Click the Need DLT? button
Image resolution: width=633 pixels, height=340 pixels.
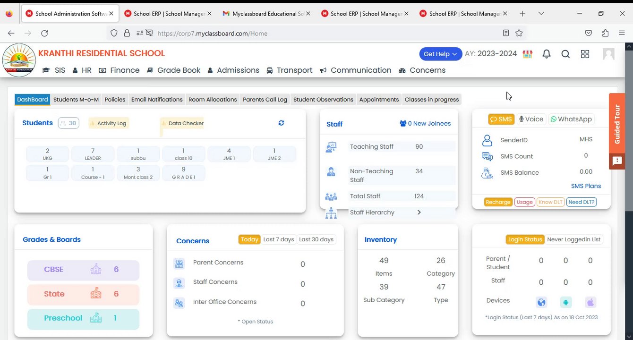point(582,202)
